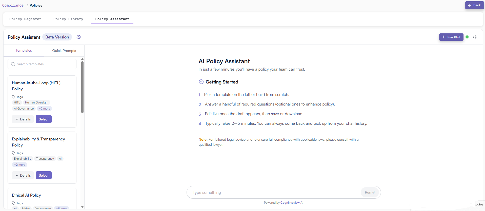Select the Human-in-the-Loop Policy template
Viewport: 485px width, 211px height.
[43, 119]
